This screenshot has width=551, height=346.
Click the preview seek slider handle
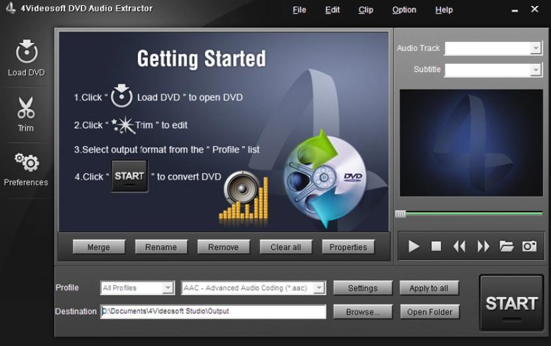coord(400,214)
